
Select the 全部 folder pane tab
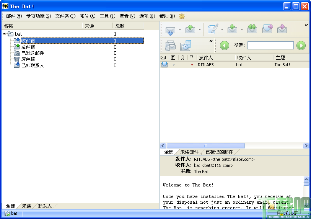click(10, 206)
